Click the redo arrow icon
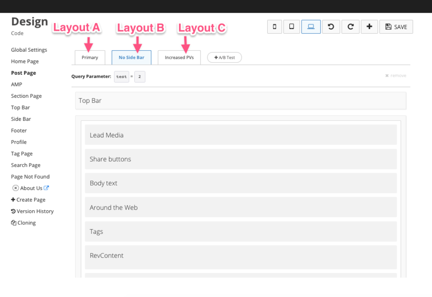 [x=350, y=27]
